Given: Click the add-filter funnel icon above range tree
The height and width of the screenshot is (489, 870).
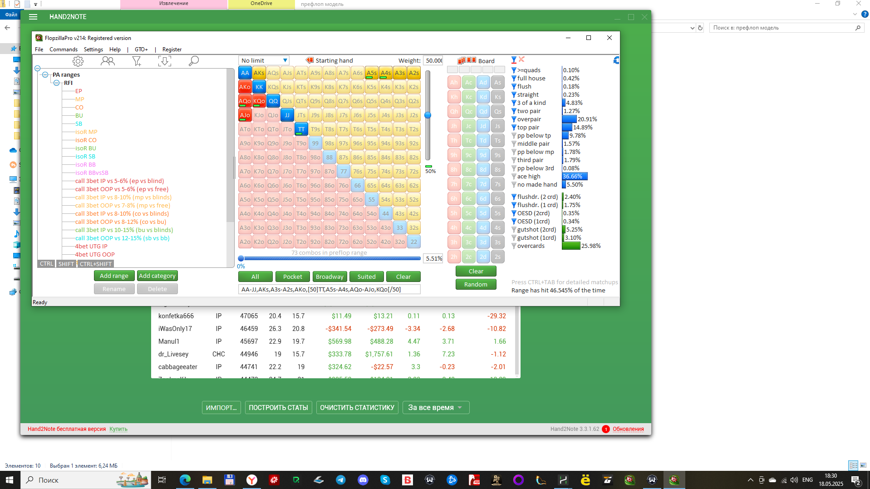Looking at the screenshot, I should (137, 61).
